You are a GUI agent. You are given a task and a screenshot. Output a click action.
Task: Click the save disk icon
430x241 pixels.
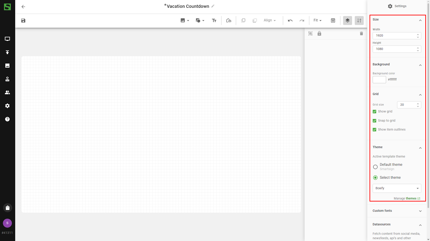(23, 20)
